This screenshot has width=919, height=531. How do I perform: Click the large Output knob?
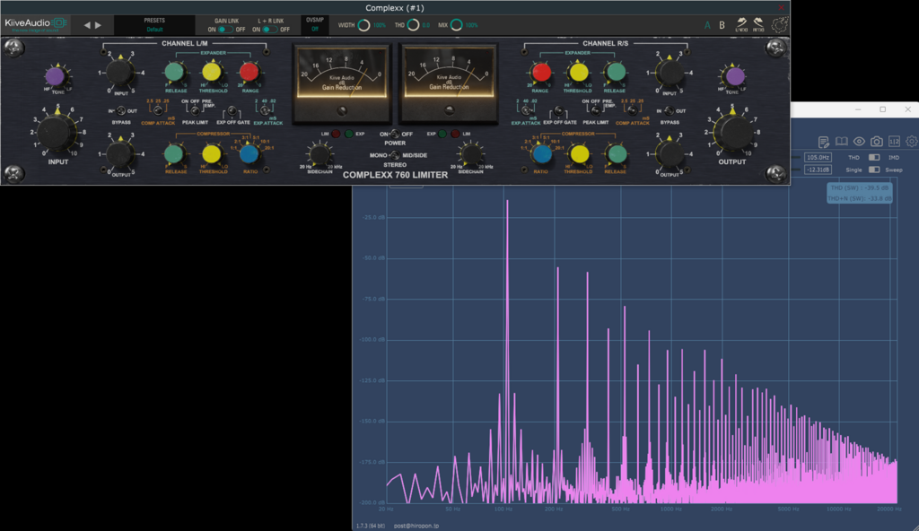[732, 131]
